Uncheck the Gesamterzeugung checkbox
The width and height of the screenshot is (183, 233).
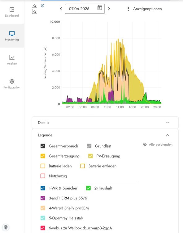pos(43,156)
